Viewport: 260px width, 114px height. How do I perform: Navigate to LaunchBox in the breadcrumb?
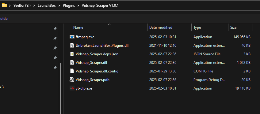47,6
